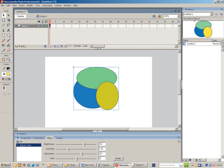This screenshot has width=224, height=168.
Task: Toggle the Snap to Objects magnet
Action: coord(4,89)
